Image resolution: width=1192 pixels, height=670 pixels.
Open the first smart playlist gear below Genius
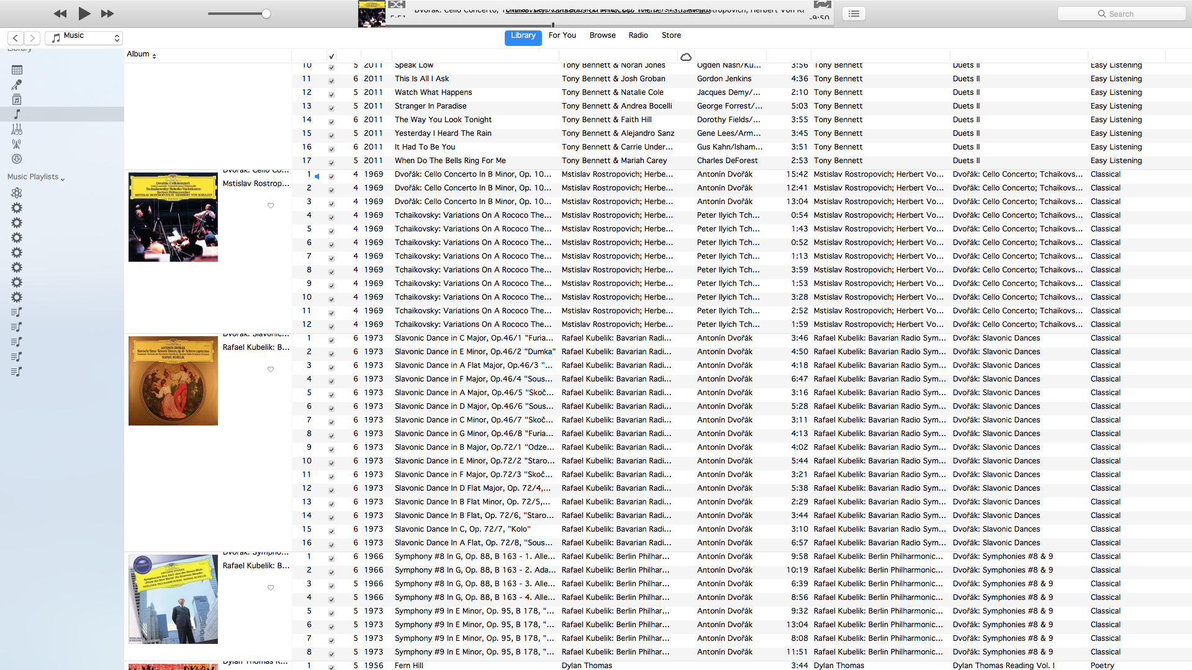pos(17,208)
